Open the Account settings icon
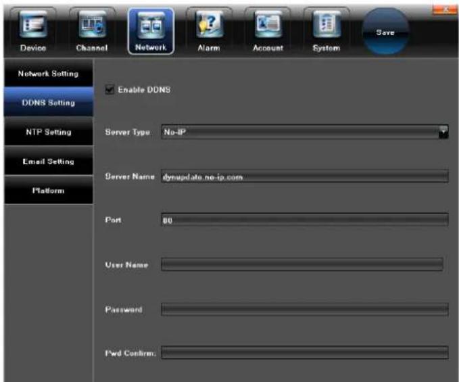Image resolution: width=459 pixels, height=382 pixels. 268,31
